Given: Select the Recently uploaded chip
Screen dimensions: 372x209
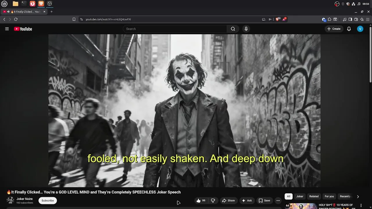Looking at the screenshot, I should pyautogui.click(x=346, y=197).
